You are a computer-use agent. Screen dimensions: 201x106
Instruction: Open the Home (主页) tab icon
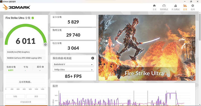154,6
